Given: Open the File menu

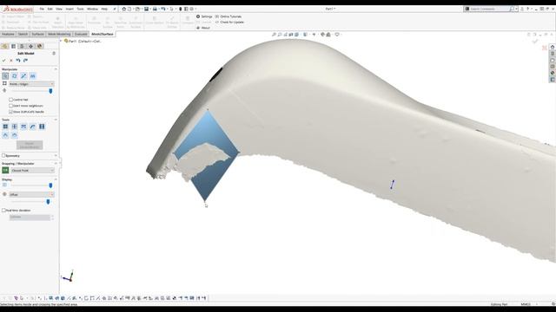Looking at the screenshot, I should [x=42, y=9].
